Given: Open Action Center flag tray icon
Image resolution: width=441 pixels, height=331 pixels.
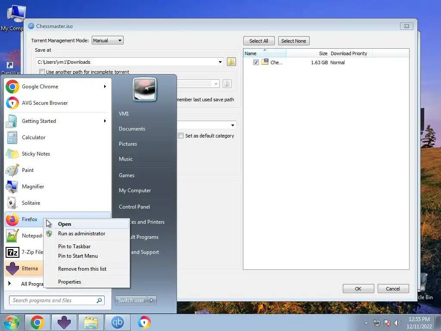Looking at the screenshot, I should 387,323.
